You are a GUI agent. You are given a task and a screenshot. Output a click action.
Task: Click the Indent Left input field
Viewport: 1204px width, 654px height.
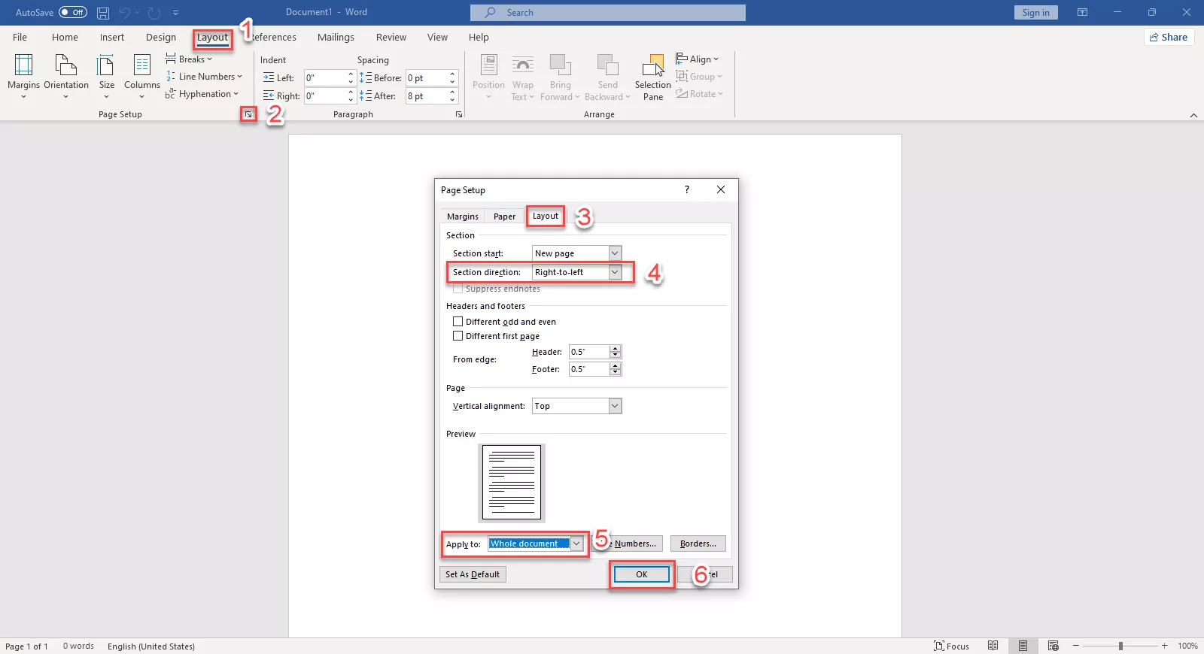pos(325,78)
